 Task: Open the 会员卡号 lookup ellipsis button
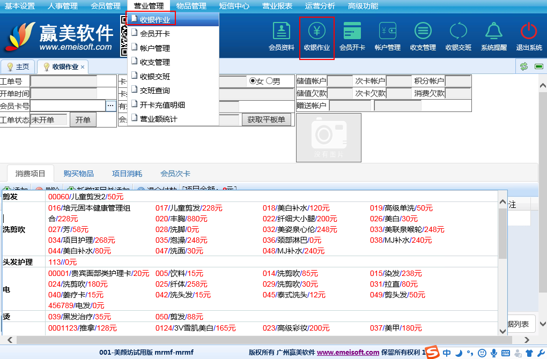click(110, 106)
